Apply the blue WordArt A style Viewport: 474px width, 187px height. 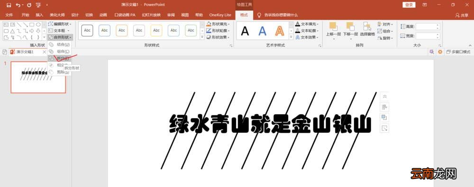tap(263, 31)
